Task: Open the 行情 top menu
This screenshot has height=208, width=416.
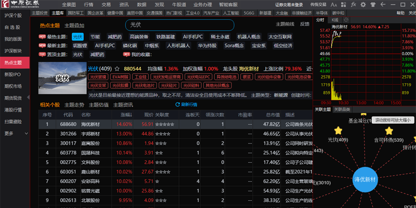Action: pyautogui.click(x=88, y=5)
